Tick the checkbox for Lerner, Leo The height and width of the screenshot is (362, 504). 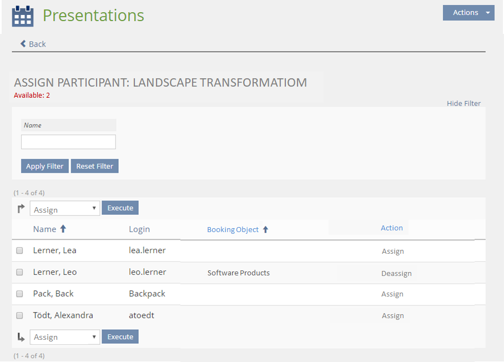[x=19, y=272]
